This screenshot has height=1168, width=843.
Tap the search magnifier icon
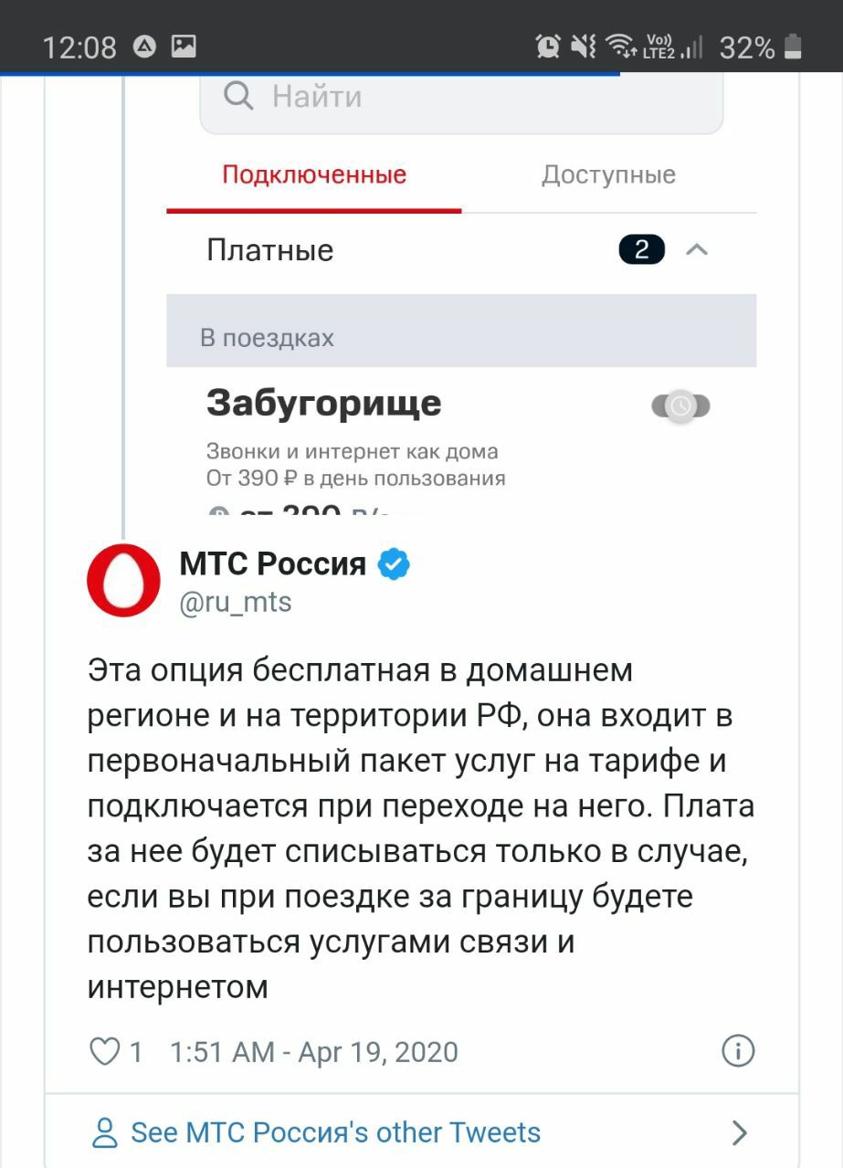point(238,96)
